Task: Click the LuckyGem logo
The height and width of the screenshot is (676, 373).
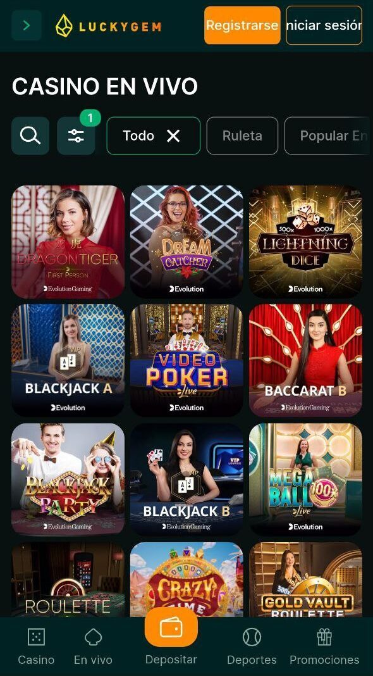Action: [x=108, y=26]
